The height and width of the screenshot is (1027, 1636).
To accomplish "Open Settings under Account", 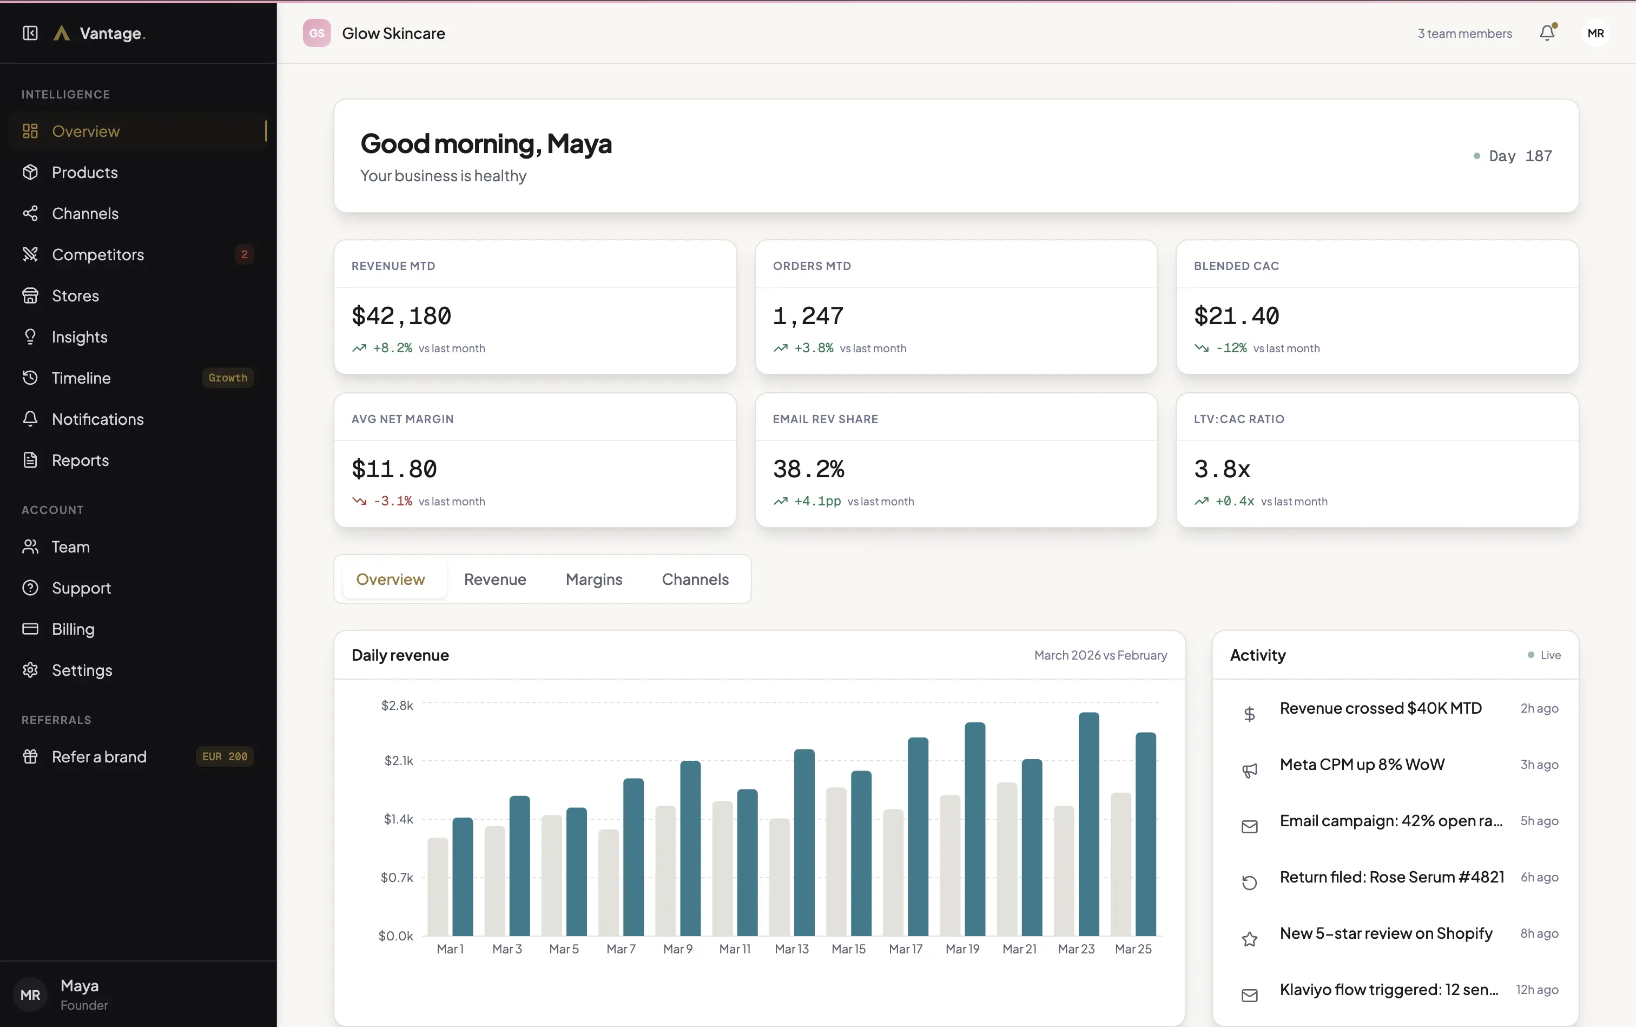I will pos(82,670).
